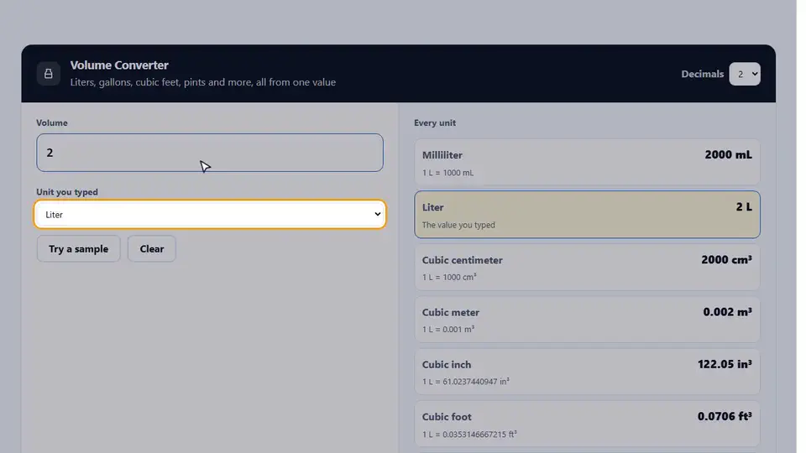
Task: Click the 122.05 in³ value
Action: 725,364
